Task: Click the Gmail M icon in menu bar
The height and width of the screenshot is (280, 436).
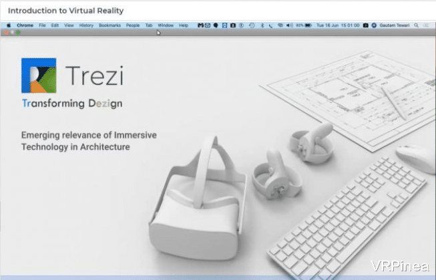Action: (200, 25)
